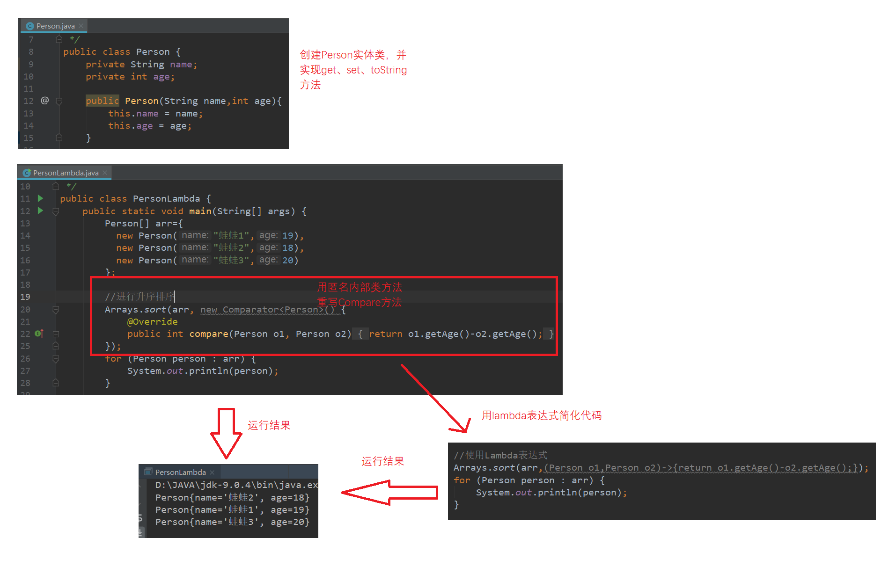Close the Person.java tab with its × button
The image size is (881, 567).
(x=81, y=26)
